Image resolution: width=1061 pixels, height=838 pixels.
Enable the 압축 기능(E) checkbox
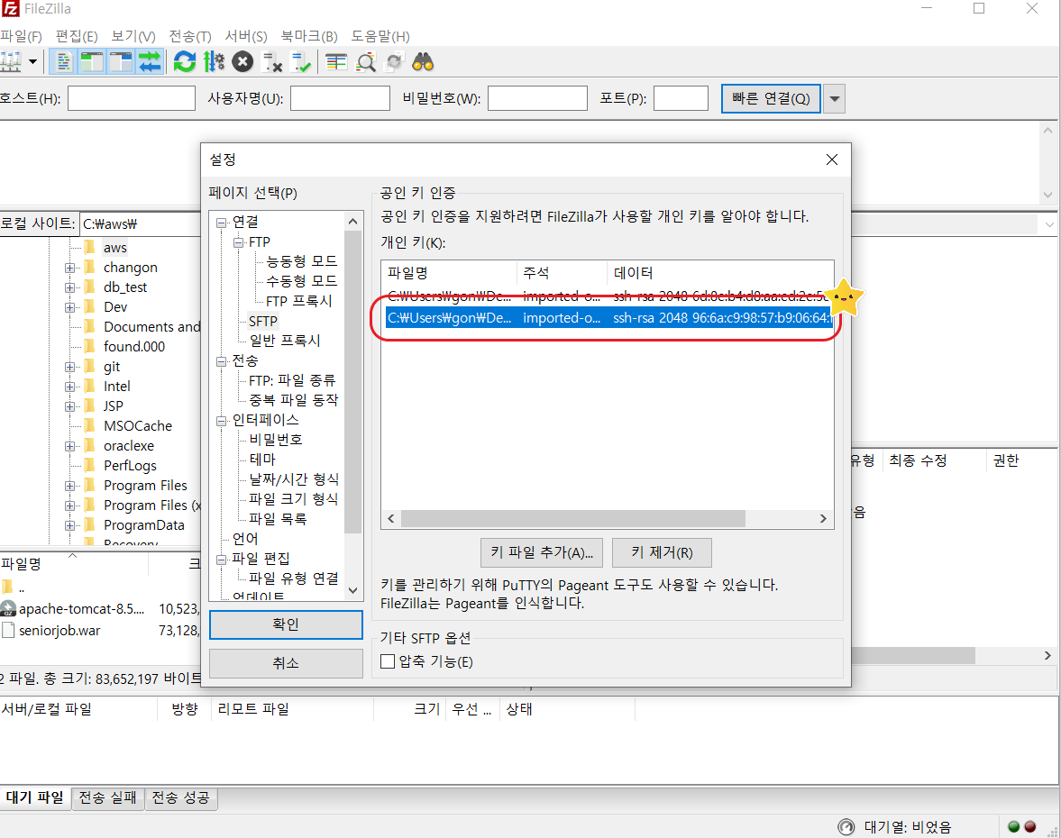click(388, 661)
